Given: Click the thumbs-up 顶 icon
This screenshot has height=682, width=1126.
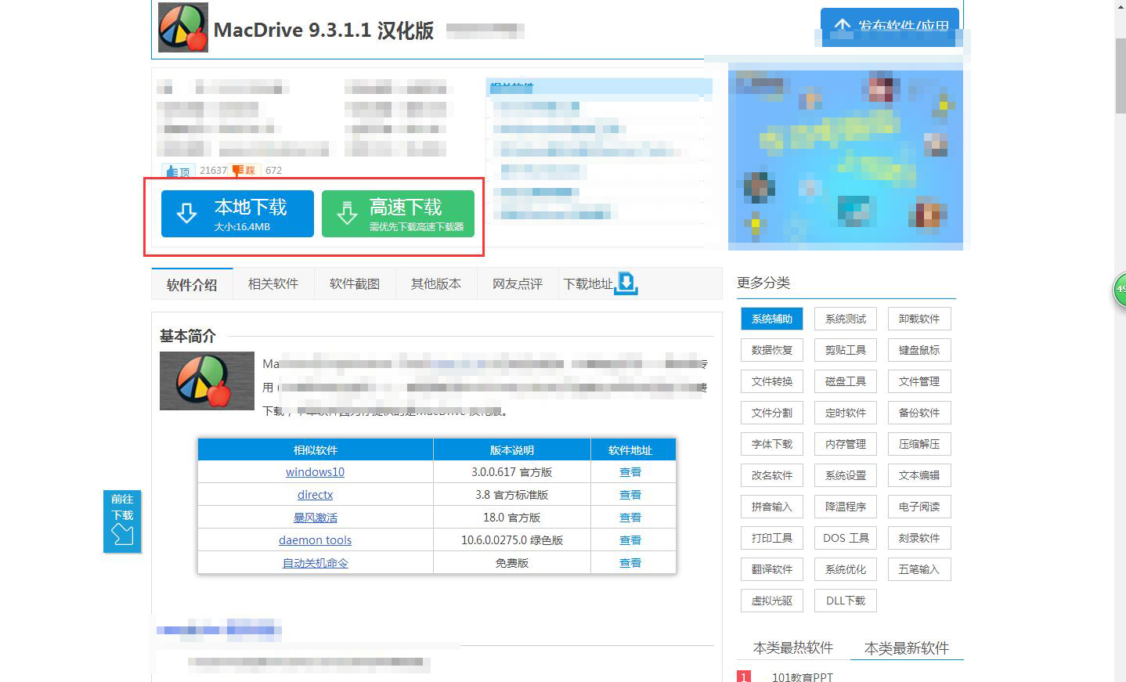Looking at the screenshot, I should 177,171.
